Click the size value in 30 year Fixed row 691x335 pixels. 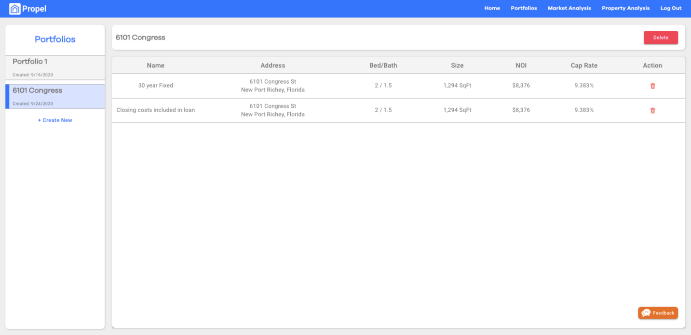[x=458, y=86]
